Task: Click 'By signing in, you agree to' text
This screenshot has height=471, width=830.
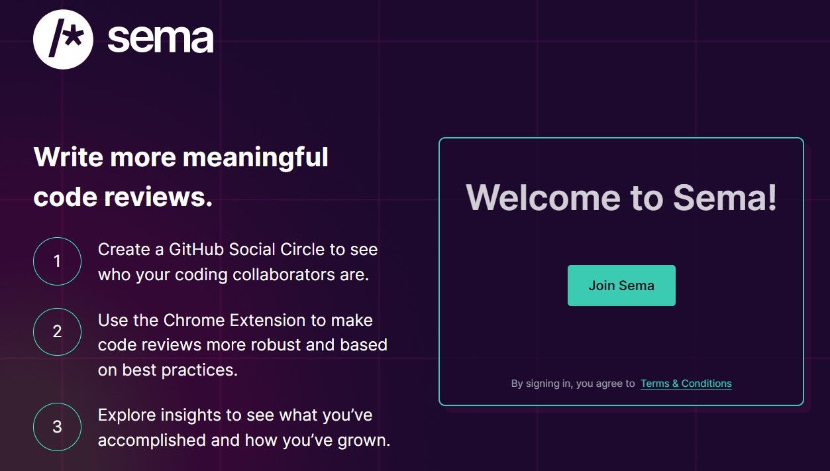Action: coord(572,384)
